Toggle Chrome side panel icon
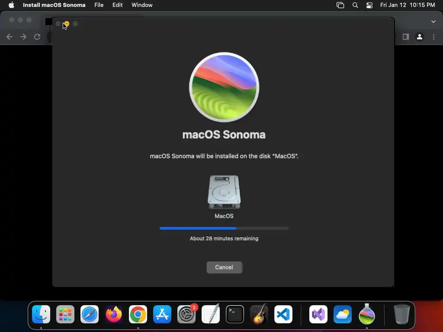 pos(406,37)
